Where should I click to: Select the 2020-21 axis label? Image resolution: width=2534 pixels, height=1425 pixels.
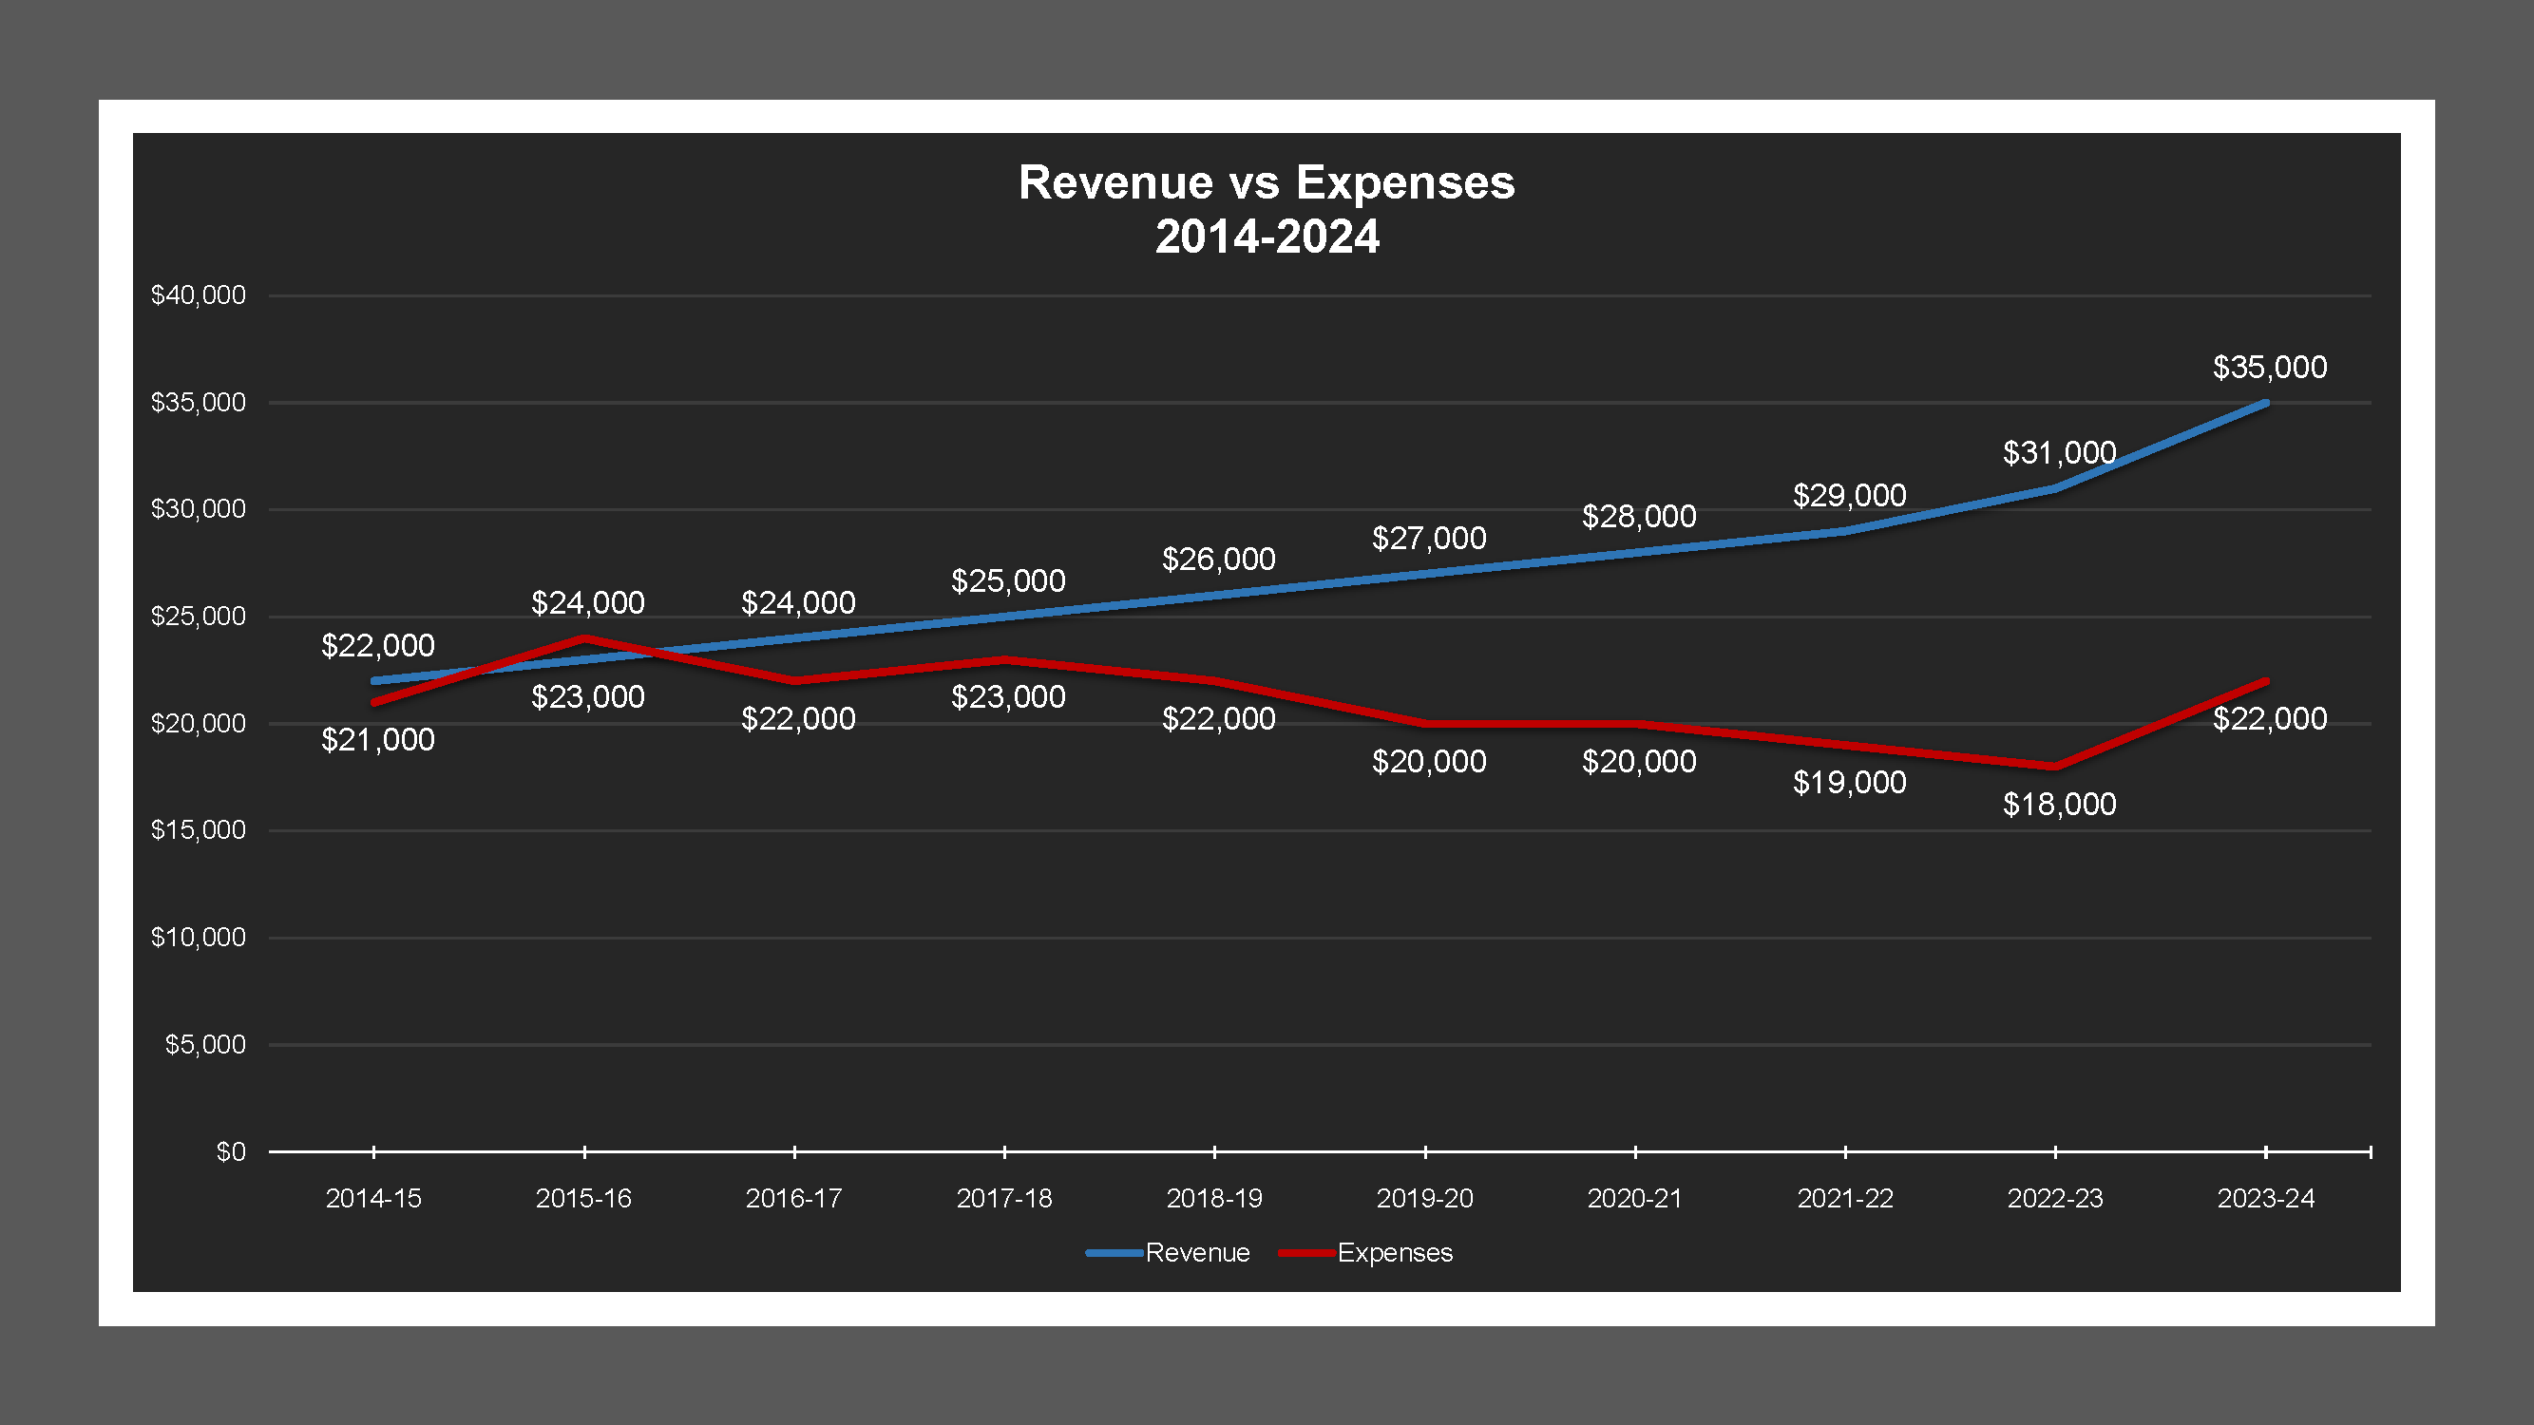pyautogui.click(x=1635, y=1199)
